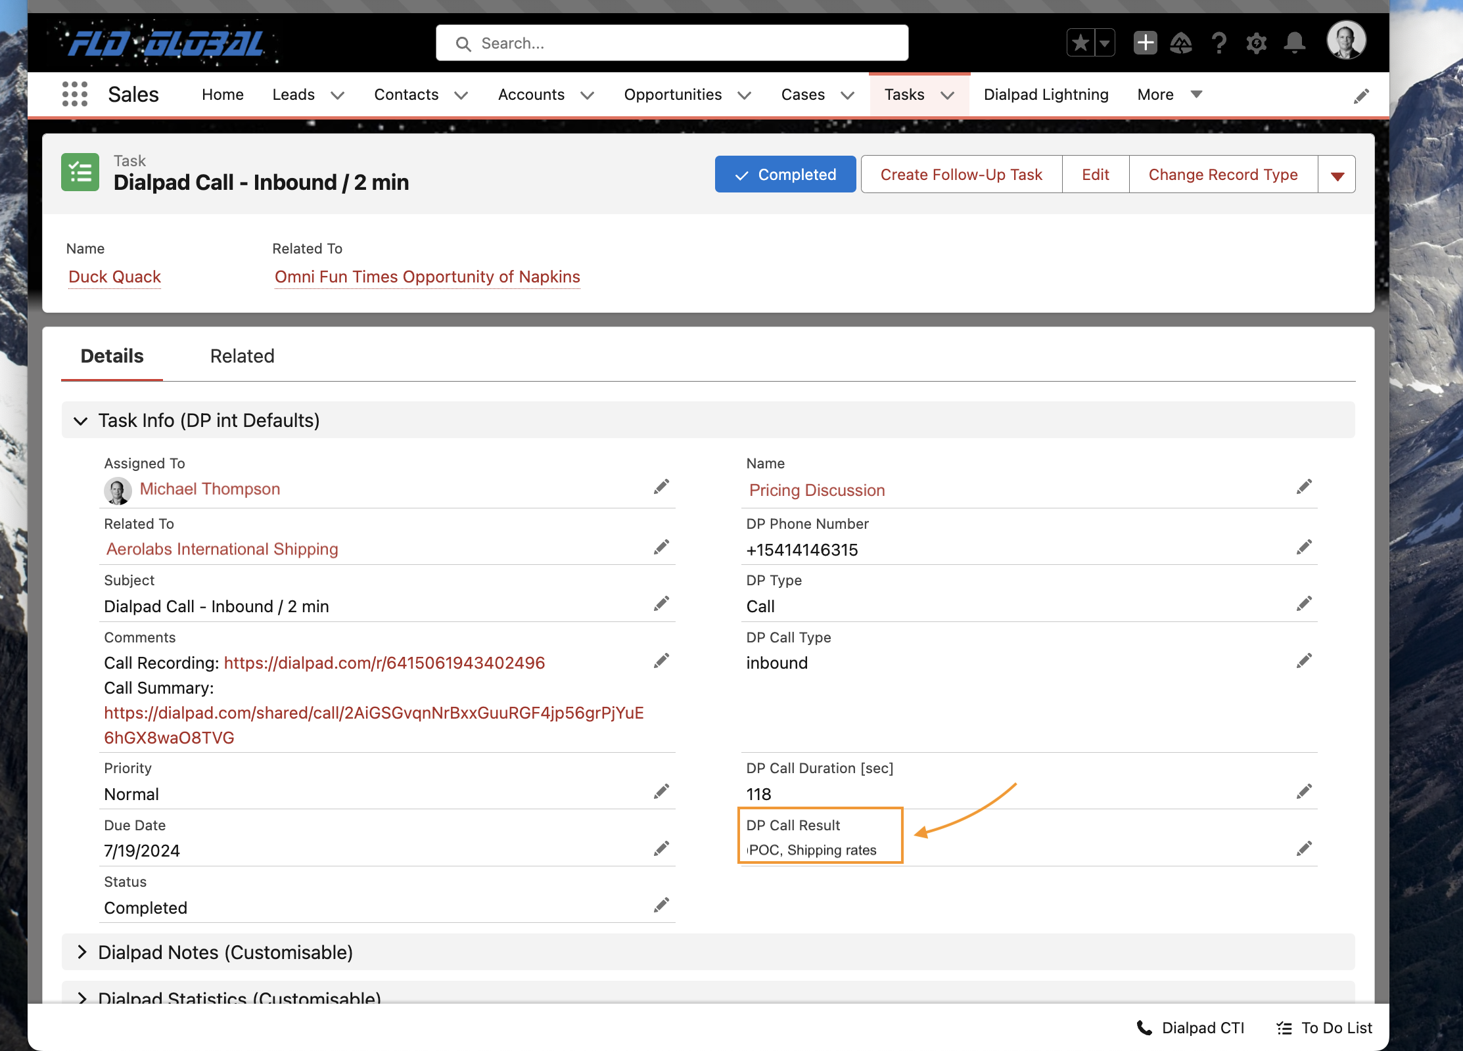
Task: Edit the Priority field pencil
Action: [x=661, y=792]
